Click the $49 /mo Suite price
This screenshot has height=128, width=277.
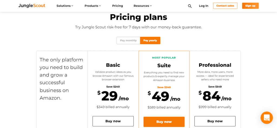(x=164, y=97)
